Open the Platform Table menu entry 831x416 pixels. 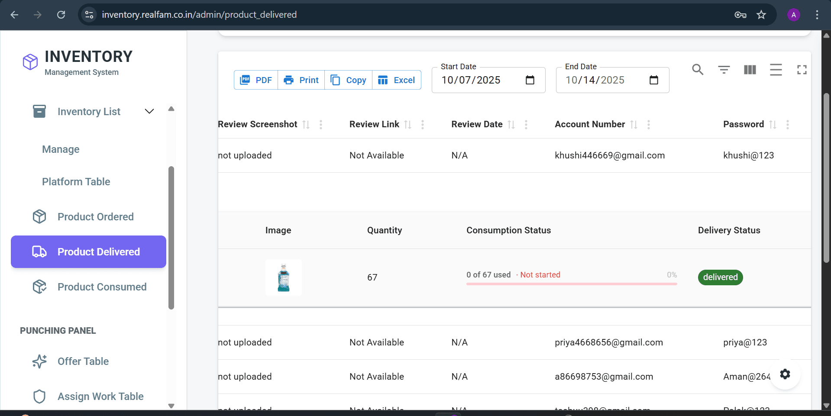(76, 182)
